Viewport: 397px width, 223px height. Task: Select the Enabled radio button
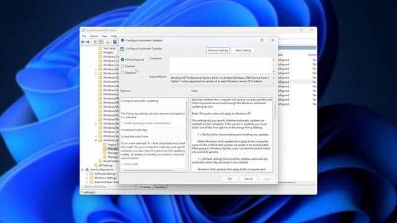pyautogui.click(x=123, y=66)
